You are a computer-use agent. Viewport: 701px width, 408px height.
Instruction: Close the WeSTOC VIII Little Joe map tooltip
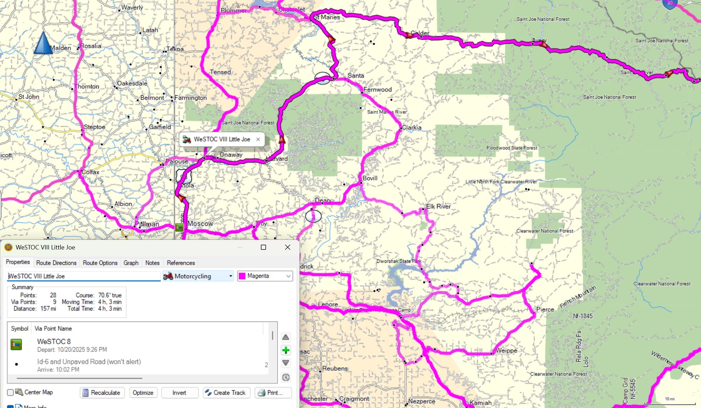click(258, 139)
